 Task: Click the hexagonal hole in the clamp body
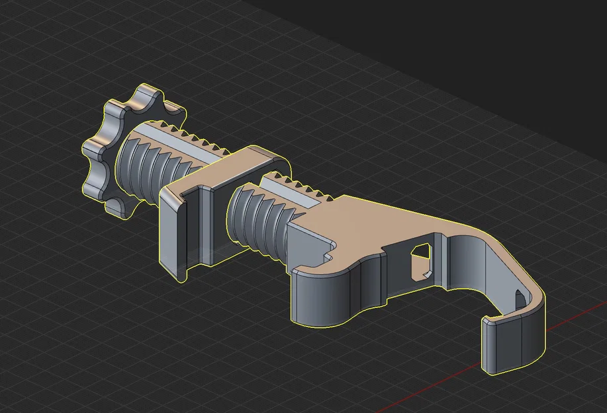point(421,262)
